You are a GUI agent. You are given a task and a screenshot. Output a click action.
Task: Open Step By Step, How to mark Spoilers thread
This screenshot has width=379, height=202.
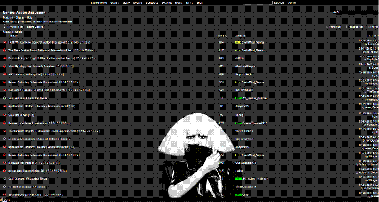click(32, 66)
